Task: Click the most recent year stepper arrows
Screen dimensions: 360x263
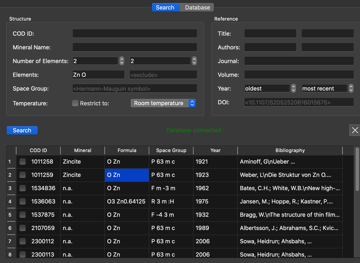Action: coord(351,88)
